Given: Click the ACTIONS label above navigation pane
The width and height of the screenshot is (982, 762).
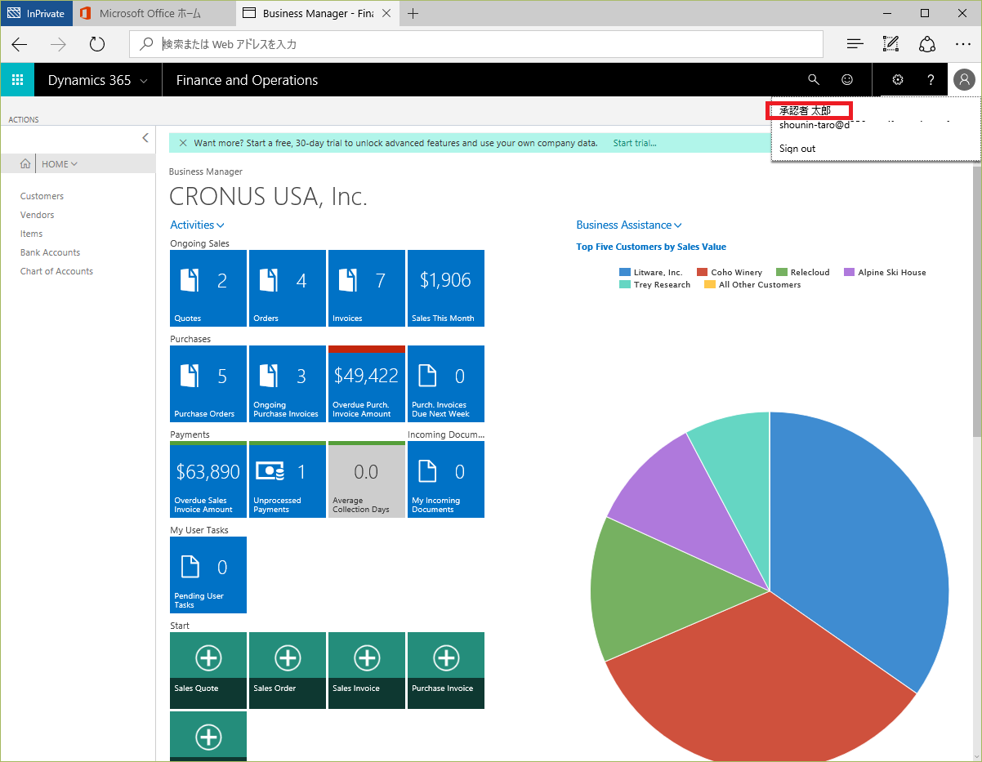Looking at the screenshot, I should [x=24, y=120].
